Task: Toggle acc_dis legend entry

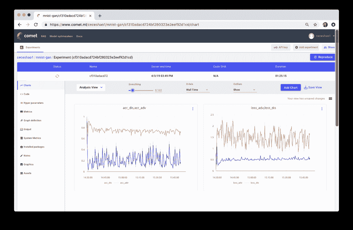Action: (x=108, y=183)
